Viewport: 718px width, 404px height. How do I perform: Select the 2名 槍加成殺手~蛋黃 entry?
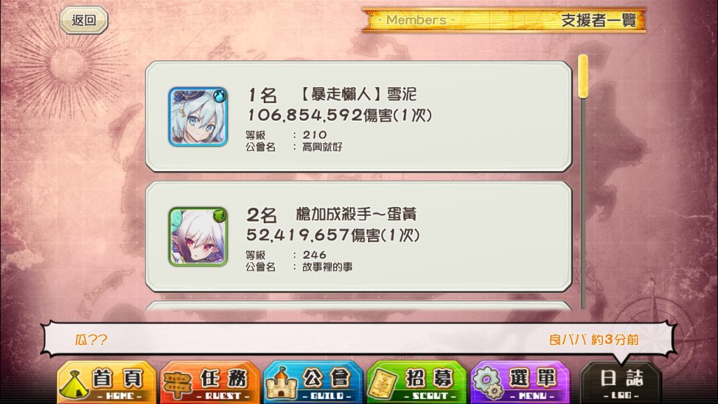pyautogui.click(x=358, y=236)
